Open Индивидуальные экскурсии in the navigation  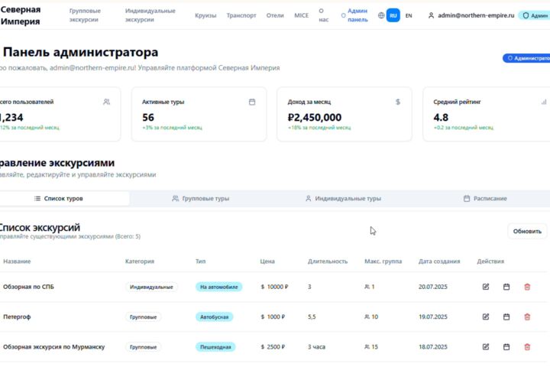click(150, 15)
